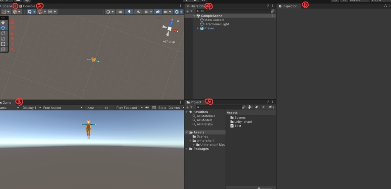This screenshot has width=391, height=189.
Task: Toggle the Project panel lock
Action: coord(268,102)
